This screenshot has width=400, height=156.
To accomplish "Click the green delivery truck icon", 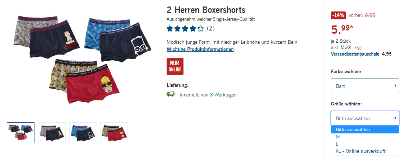I will 171,95.
